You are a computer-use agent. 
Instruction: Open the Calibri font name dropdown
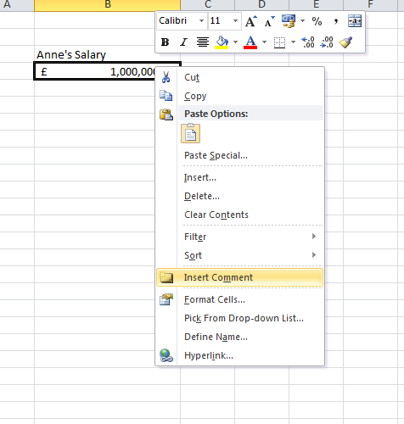tap(201, 21)
